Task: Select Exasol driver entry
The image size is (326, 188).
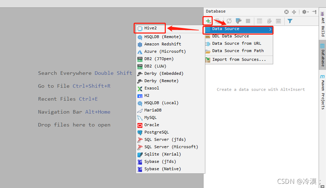Action: pyautogui.click(x=170, y=88)
